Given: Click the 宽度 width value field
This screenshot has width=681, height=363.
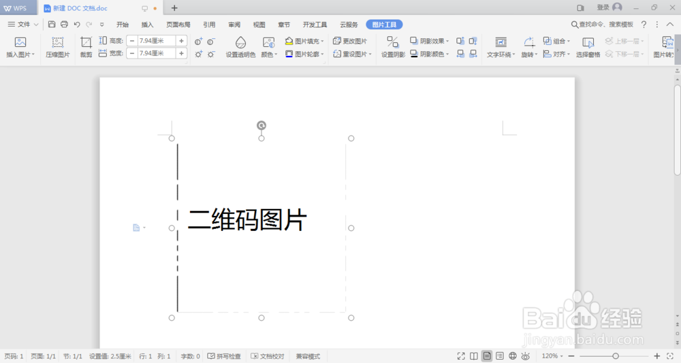Looking at the screenshot, I should click(x=157, y=53).
